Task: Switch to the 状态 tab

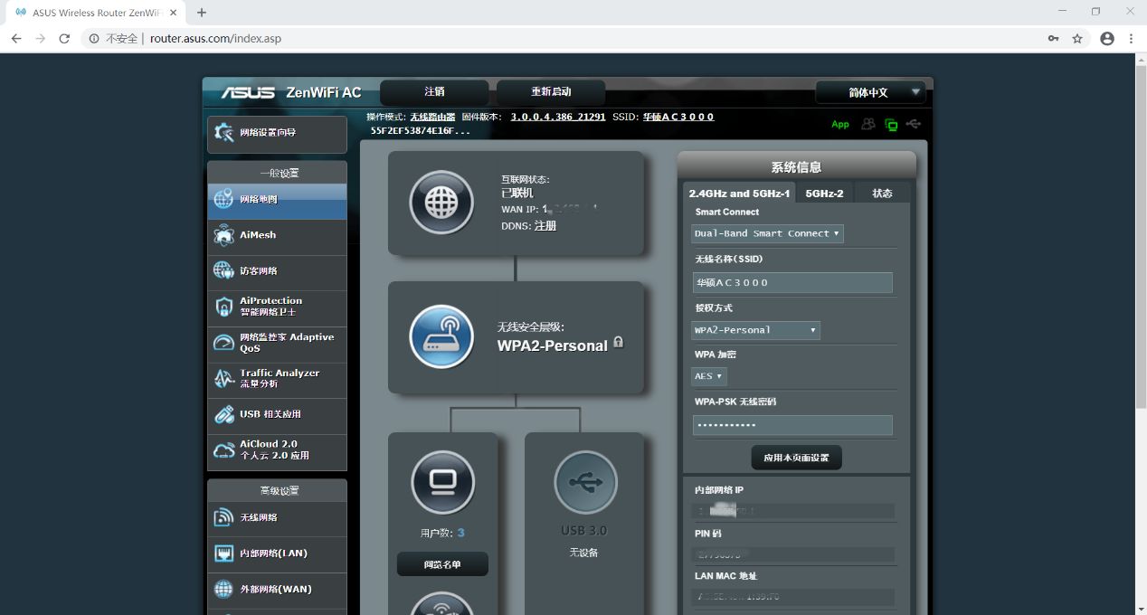Action: click(882, 194)
